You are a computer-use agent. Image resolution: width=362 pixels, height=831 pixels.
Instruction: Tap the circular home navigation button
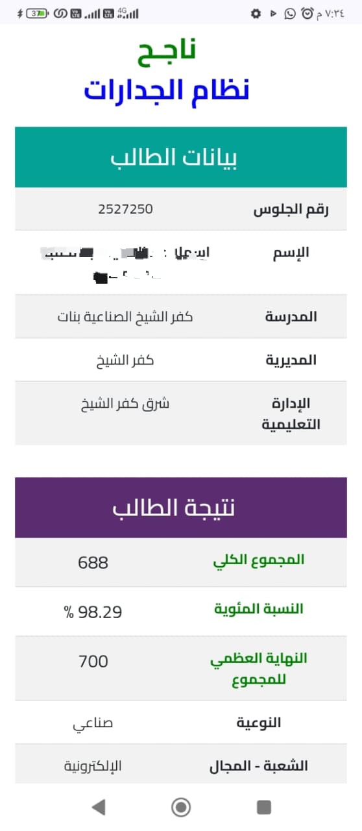[181, 807]
